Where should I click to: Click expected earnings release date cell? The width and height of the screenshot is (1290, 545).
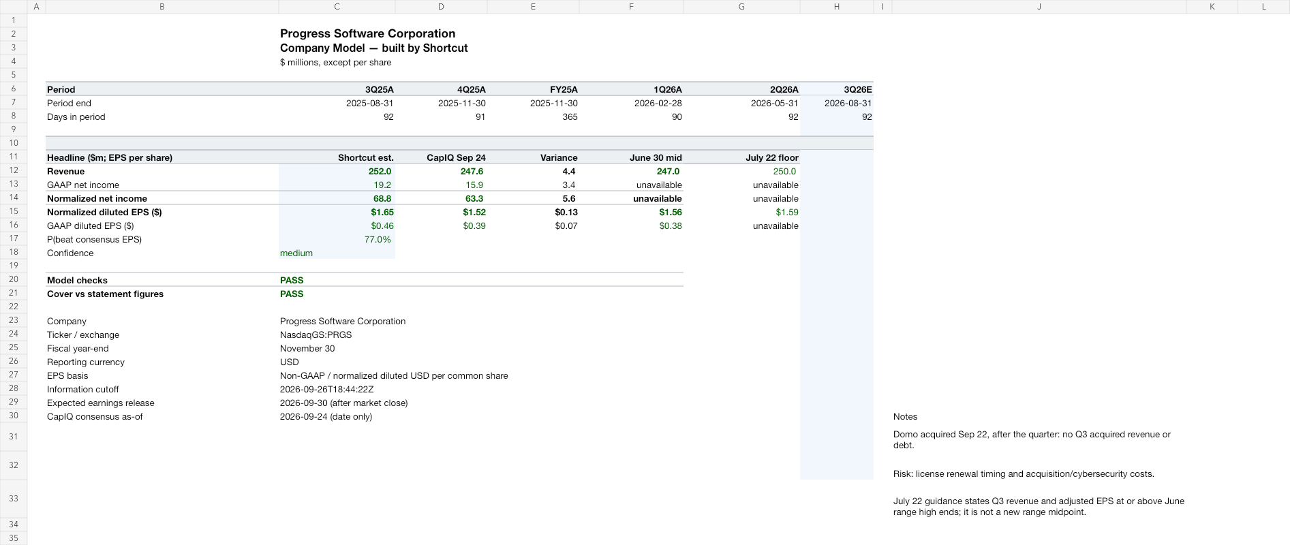click(x=344, y=403)
